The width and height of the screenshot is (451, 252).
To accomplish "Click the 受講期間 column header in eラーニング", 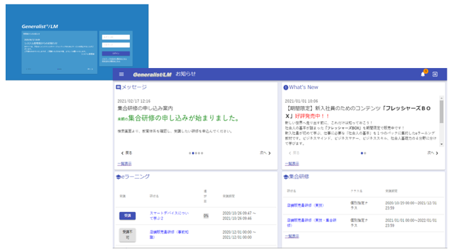I will click(229, 196).
